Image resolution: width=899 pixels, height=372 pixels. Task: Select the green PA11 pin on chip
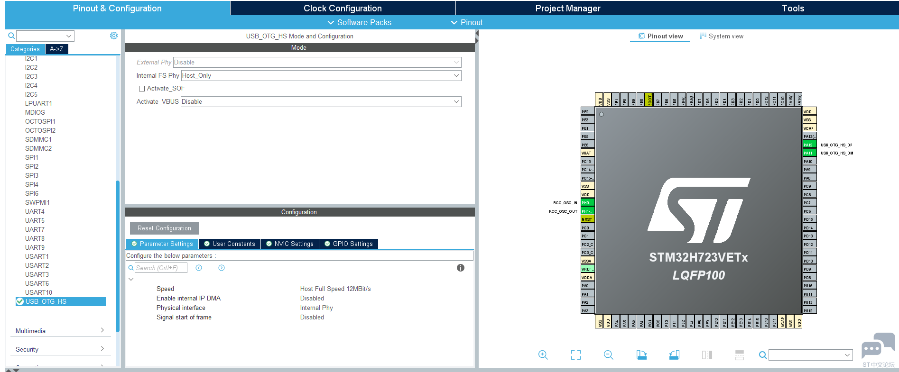(809, 153)
